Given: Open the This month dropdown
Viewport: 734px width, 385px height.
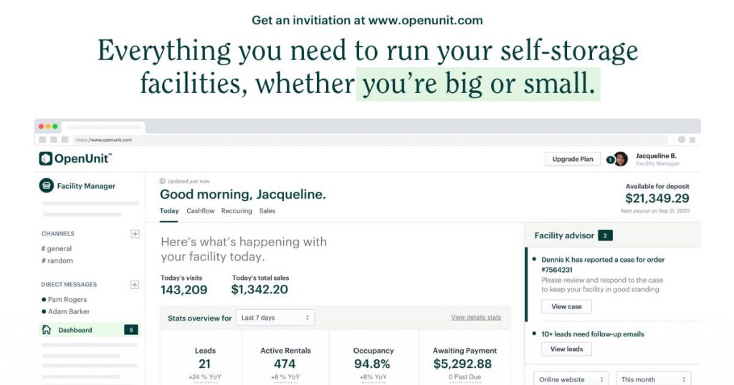Looking at the screenshot, I should click(x=654, y=379).
